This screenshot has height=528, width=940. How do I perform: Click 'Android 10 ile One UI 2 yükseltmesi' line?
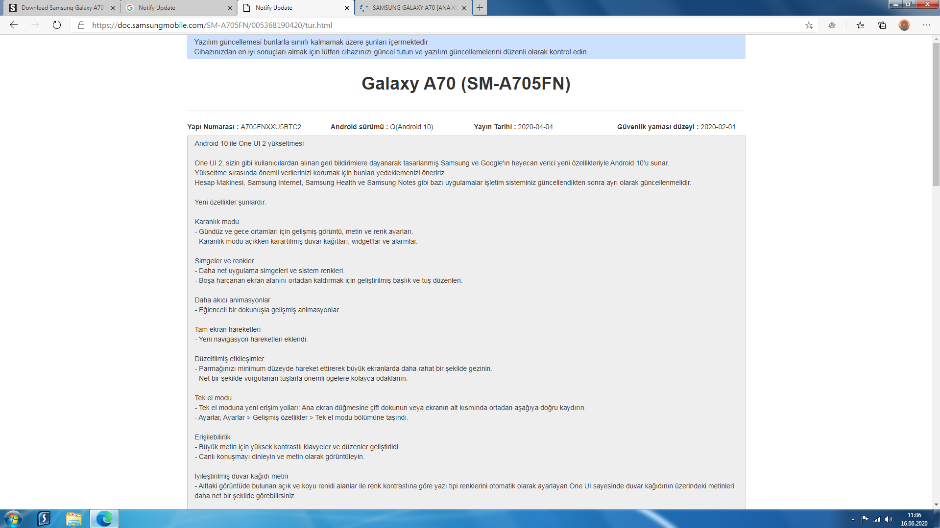[249, 143]
